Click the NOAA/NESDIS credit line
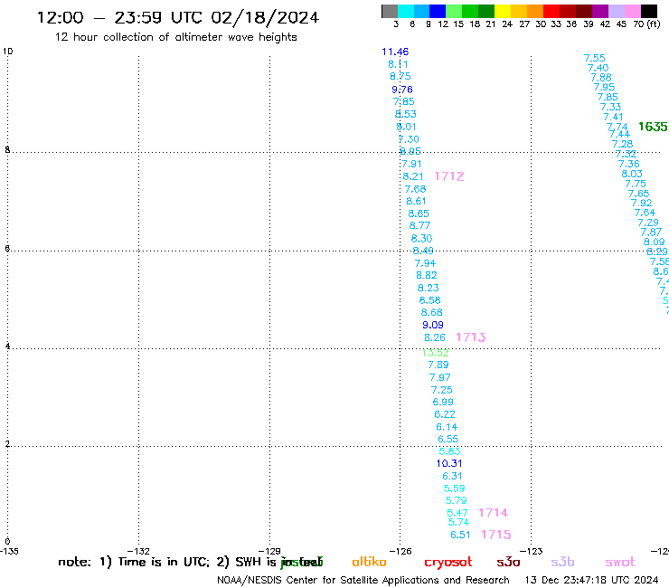This screenshot has width=669, height=588. coord(363,580)
